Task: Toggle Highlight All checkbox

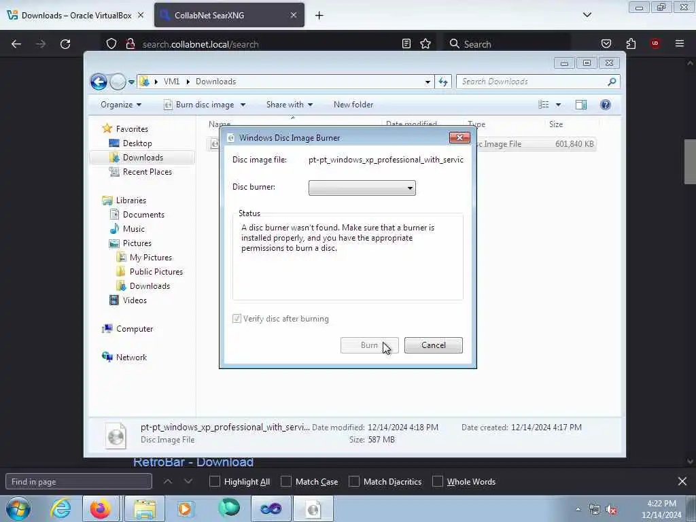Action: point(214,482)
